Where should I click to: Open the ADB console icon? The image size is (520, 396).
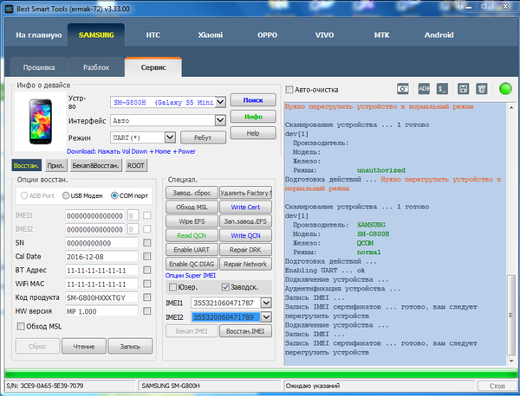(424, 88)
